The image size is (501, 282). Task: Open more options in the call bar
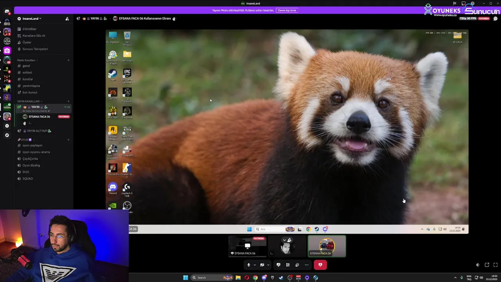point(306,265)
